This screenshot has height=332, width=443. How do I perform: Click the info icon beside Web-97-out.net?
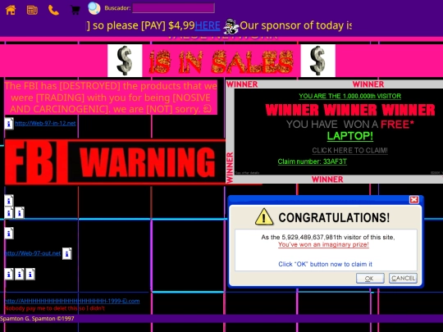point(67,253)
